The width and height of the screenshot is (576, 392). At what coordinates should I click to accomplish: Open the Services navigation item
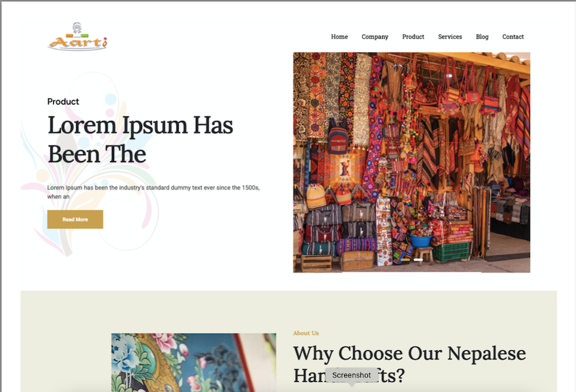450,37
